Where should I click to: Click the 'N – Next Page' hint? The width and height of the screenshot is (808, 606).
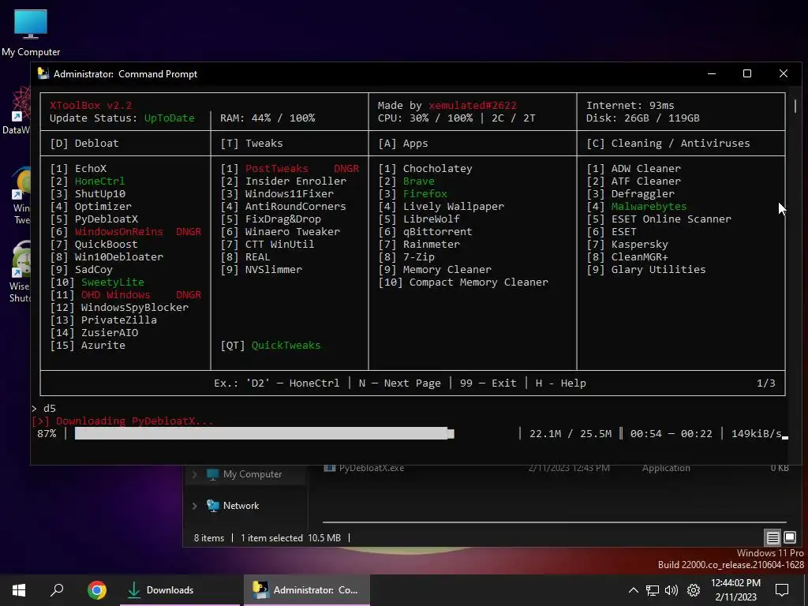coord(400,383)
